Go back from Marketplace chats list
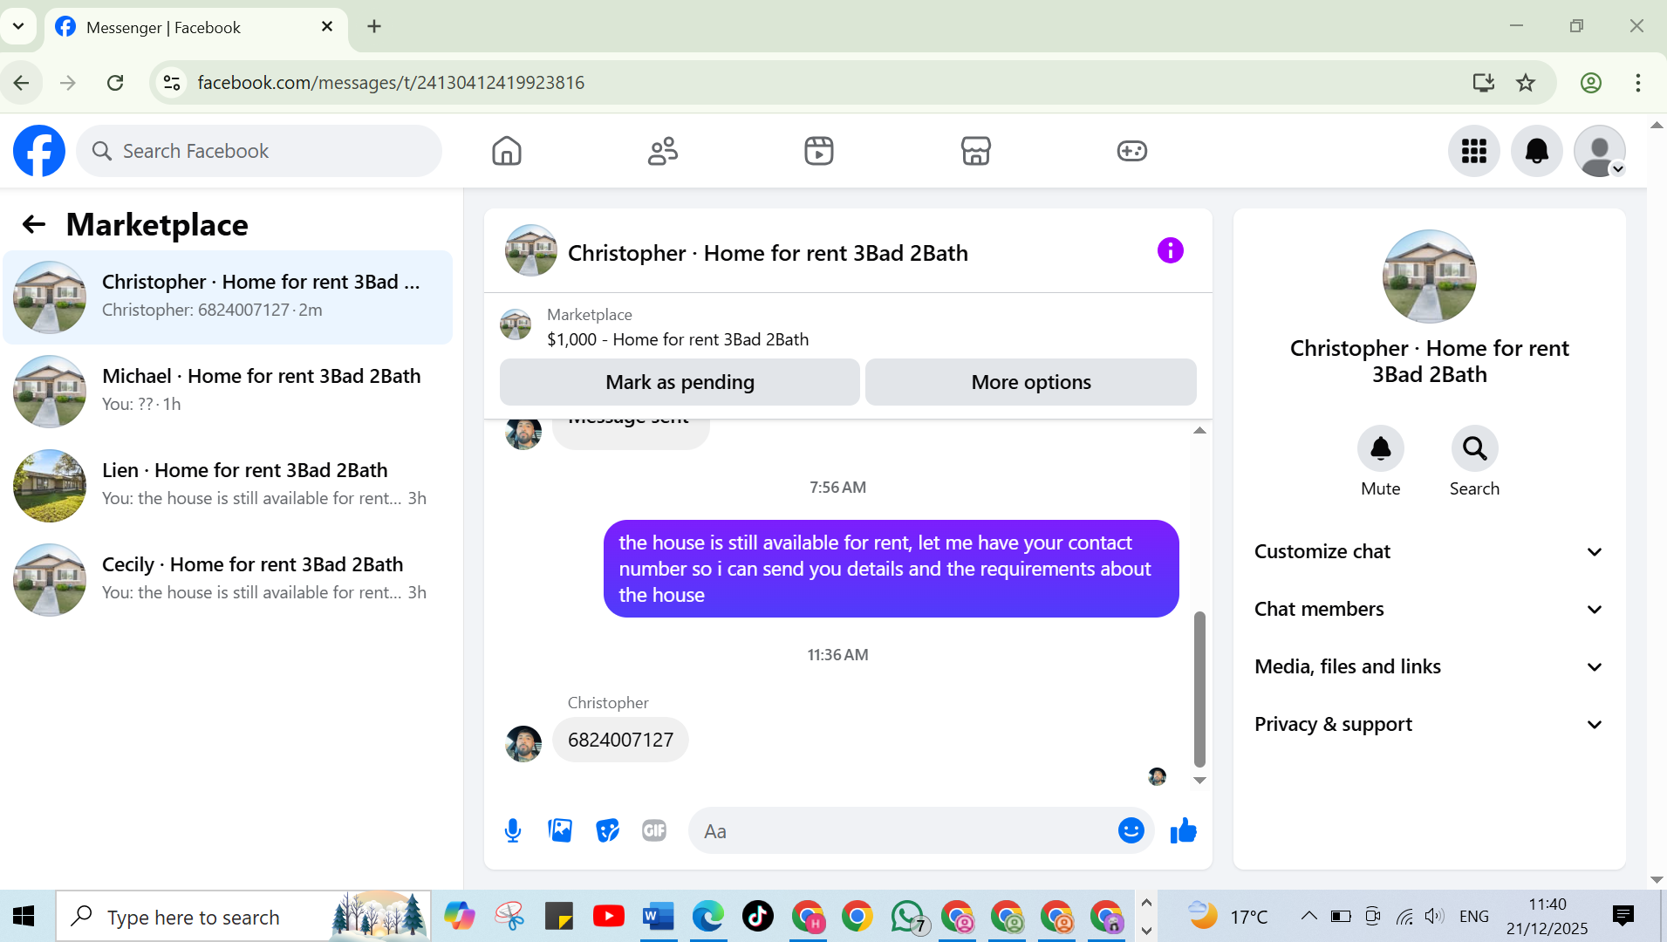This screenshot has width=1667, height=942. click(x=34, y=225)
